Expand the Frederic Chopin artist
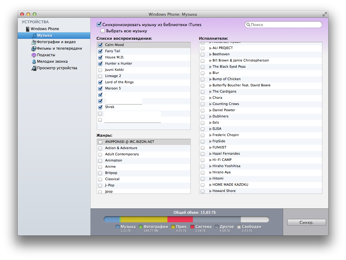346x260 pixels. tap(210, 135)
